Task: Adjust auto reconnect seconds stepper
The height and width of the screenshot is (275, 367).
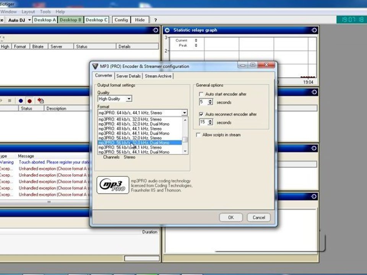Action: [x=210, y=122]
